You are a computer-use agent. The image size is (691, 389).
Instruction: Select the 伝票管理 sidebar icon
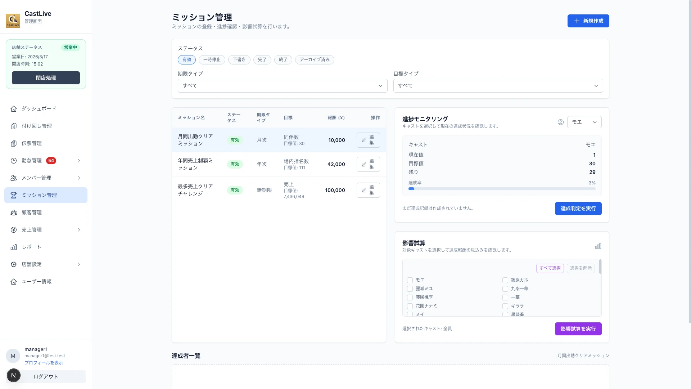pos(13,143)
